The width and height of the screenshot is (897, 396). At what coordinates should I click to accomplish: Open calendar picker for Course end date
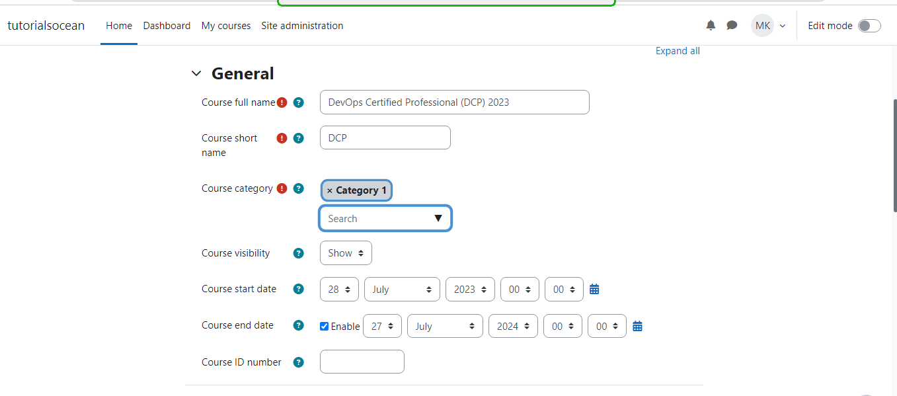tap(637, 326)
